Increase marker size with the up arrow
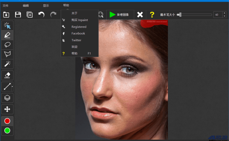The image size is (229, 141). point(224,13)
